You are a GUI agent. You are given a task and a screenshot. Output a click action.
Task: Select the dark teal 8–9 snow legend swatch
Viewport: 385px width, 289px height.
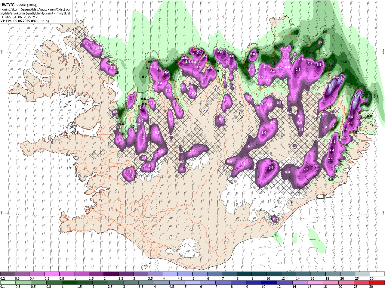point(244,274)
